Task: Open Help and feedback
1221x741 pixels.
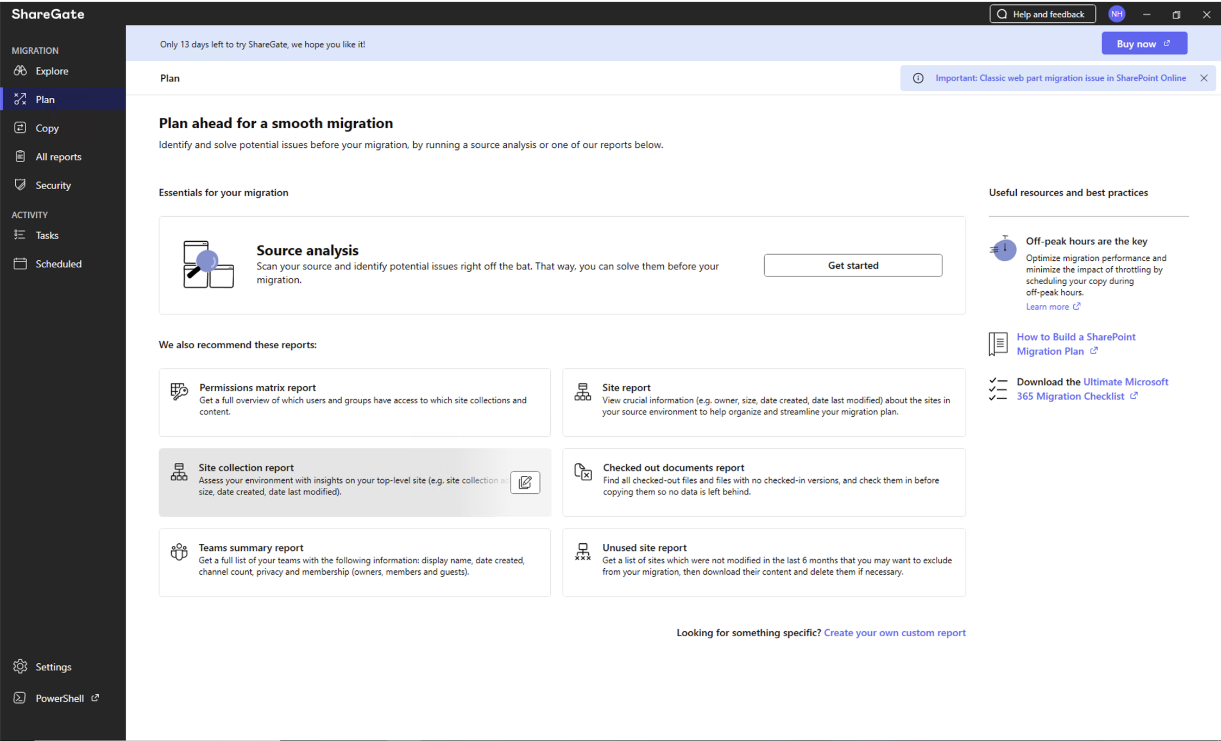Action: (x=1042, y=14)
